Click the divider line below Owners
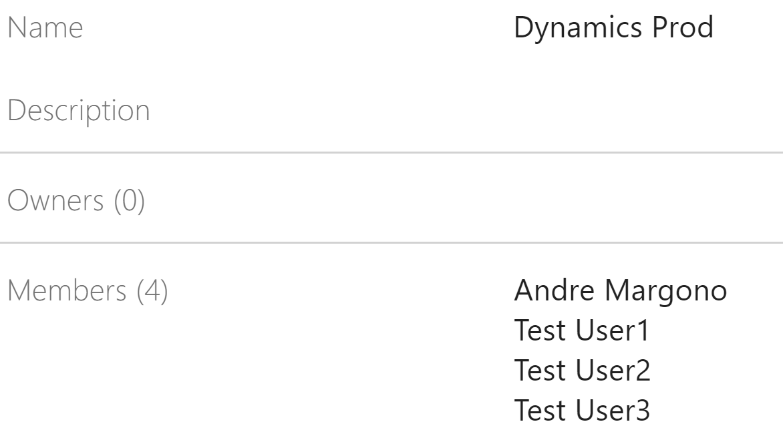This screenshot has height=444, width=783. (x=391, y=243)
